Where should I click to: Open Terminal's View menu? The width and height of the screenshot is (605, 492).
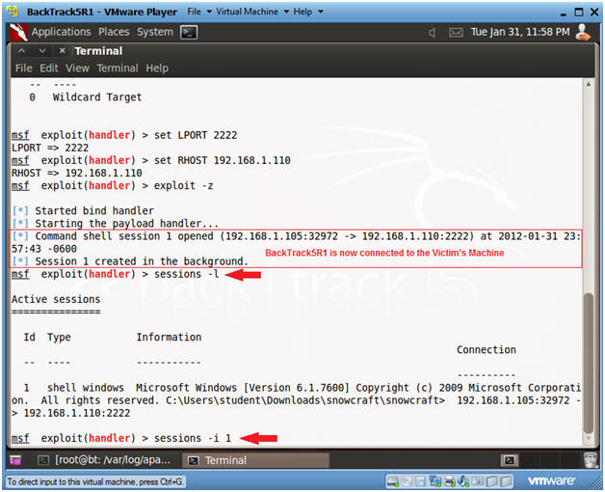77,68
